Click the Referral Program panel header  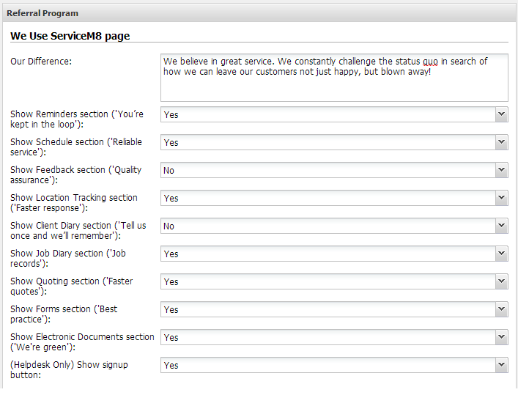[259, 13]
